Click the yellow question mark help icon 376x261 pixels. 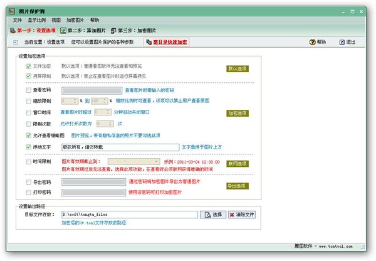click(x=312, y=42)
